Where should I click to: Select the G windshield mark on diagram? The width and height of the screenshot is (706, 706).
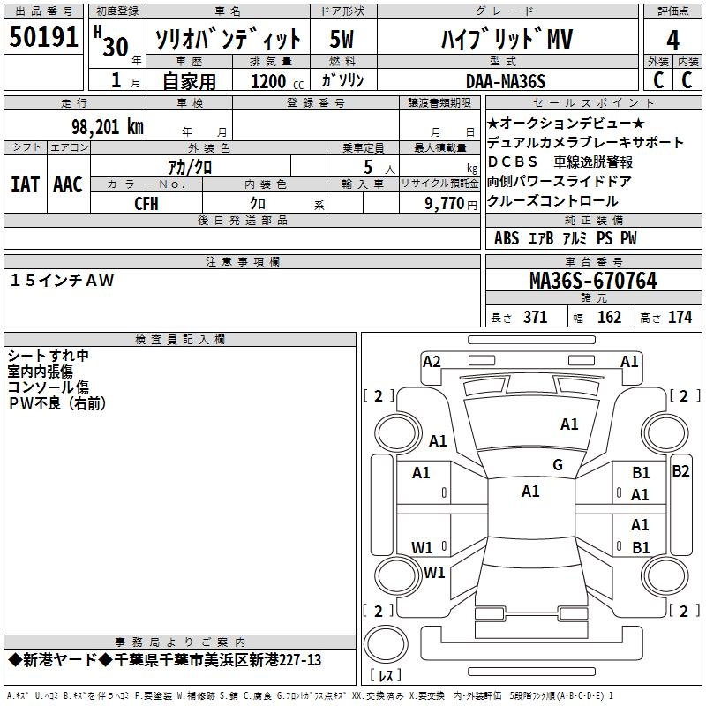click(x=557, y=465)
